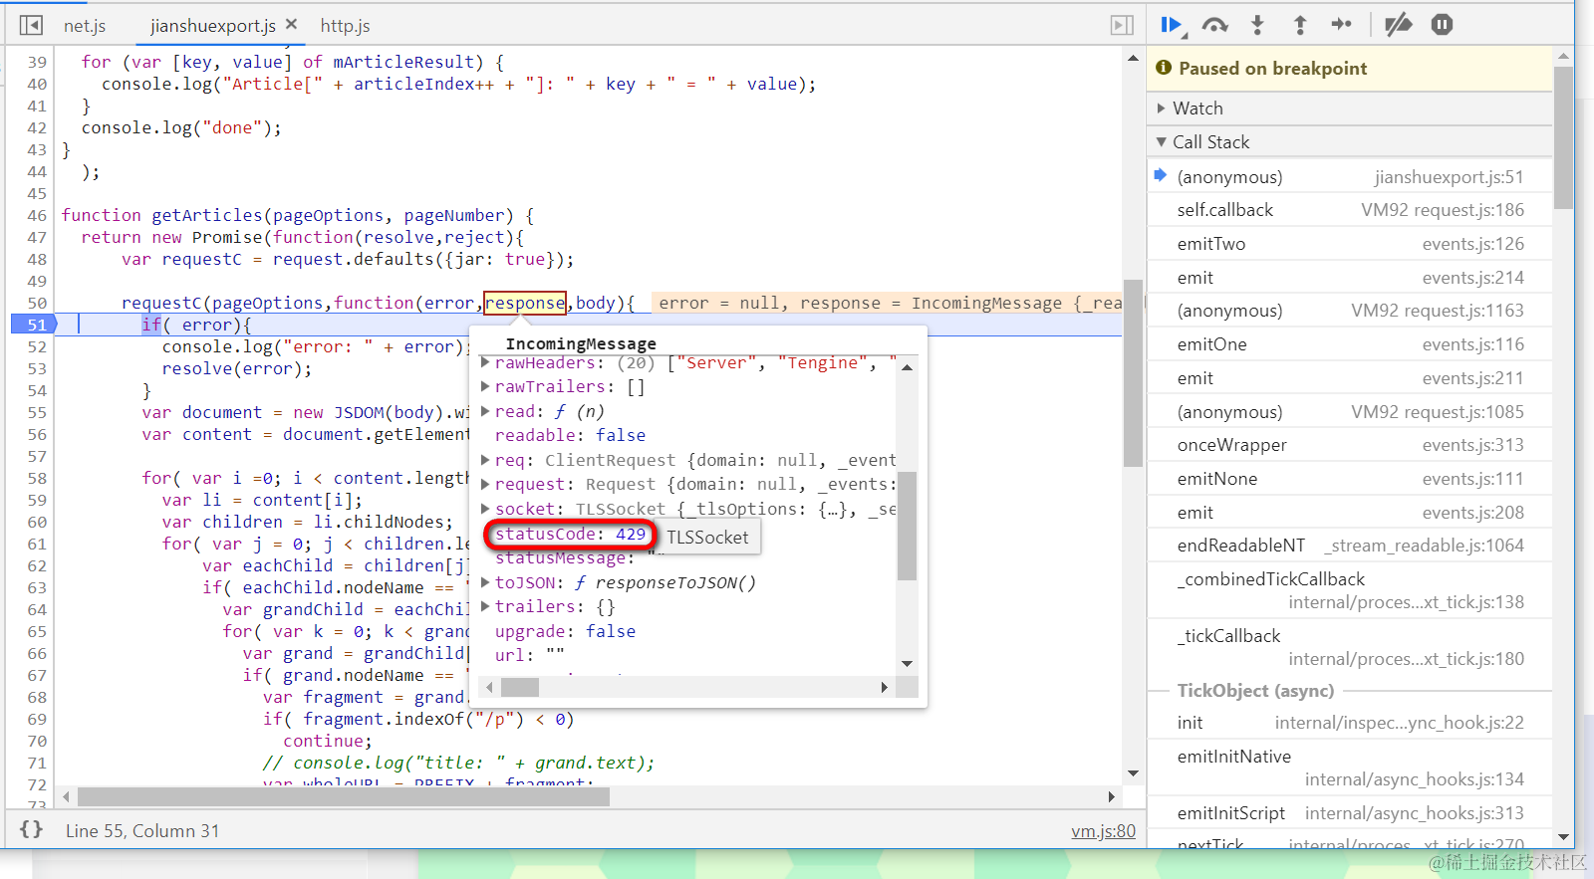Click the highlighted response parameter on line 50
Screen dimensions: 1594x879
point(525,303)
